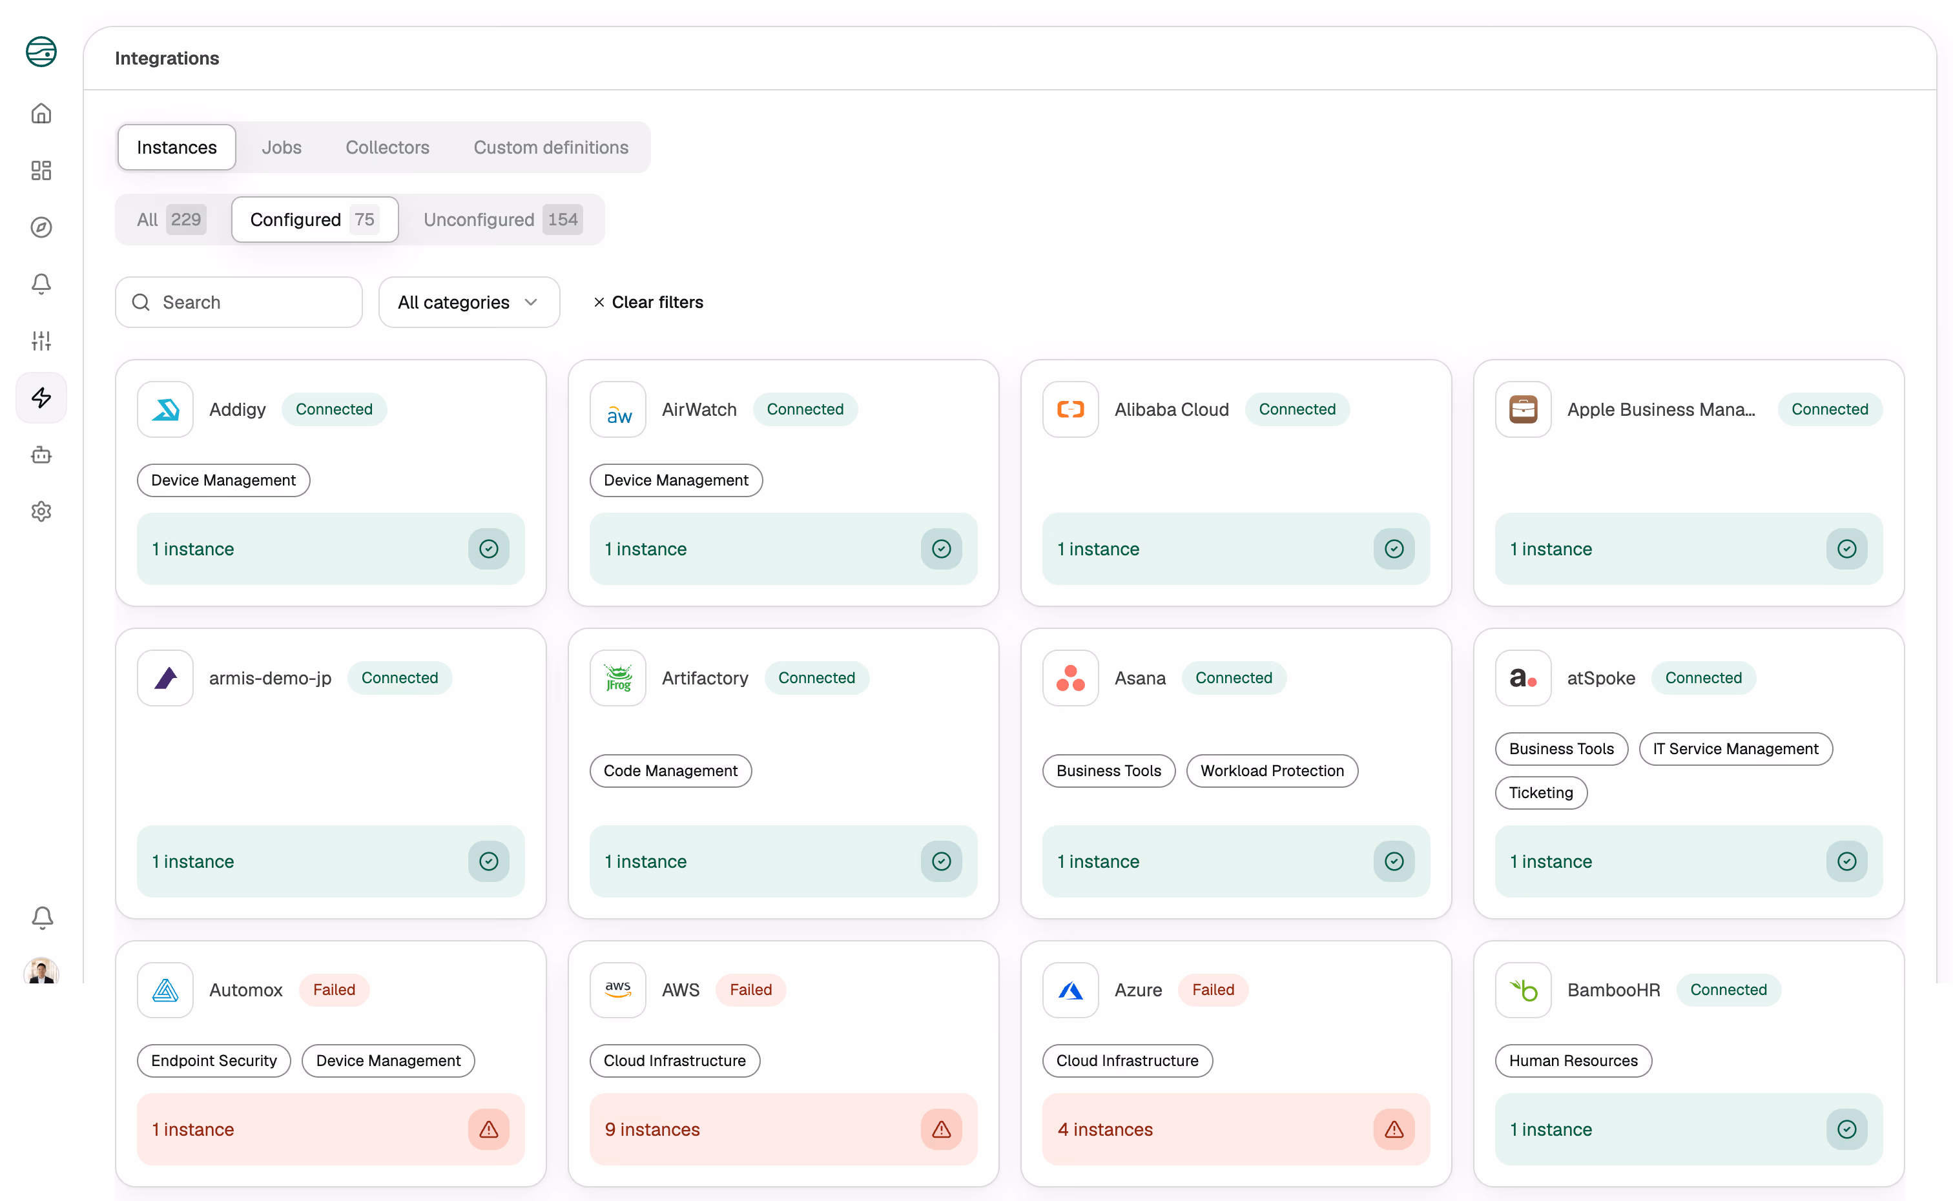Viewport: 1953px width, 1201px height.
Task: Open the notifications bell at sidebar bottom
Action: tap(42, 918)
